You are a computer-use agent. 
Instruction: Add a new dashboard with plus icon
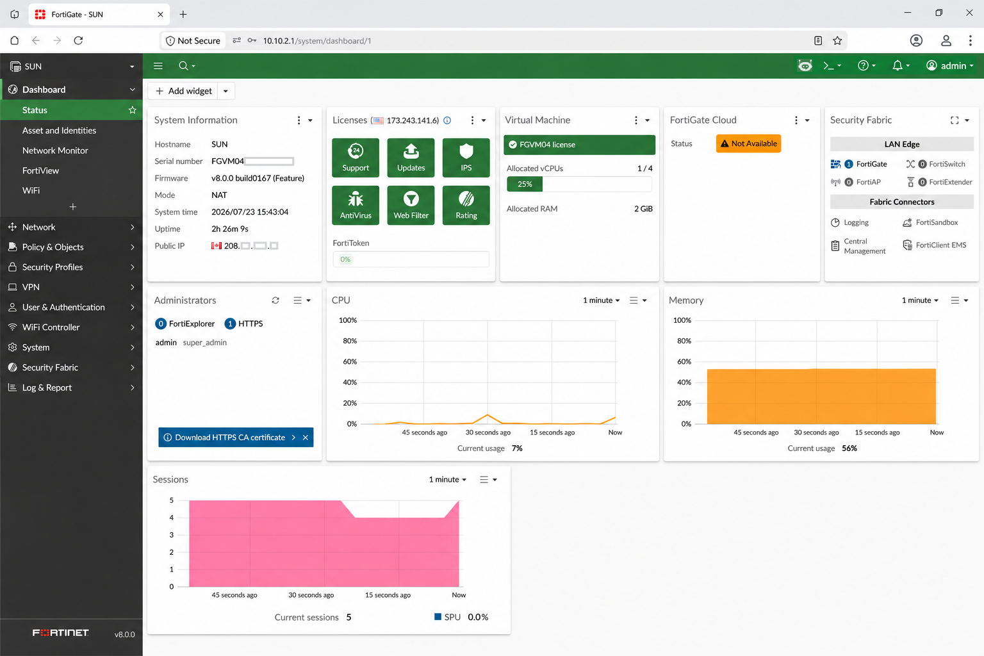pyautogui.click(x=73, y=207)
